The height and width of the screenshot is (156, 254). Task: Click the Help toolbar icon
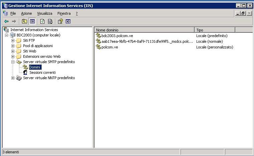(x=60, y=21)
